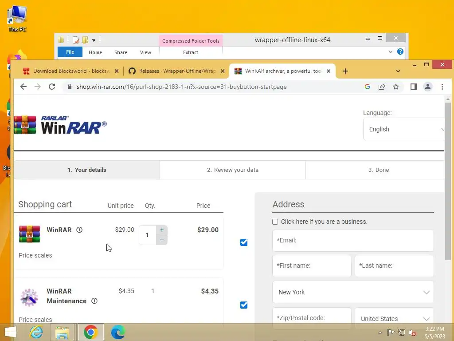Image resolution: width=454 pixels, height=341 pixels.
Task: Click the Explorer quick access folder icon
Action: 61,40
